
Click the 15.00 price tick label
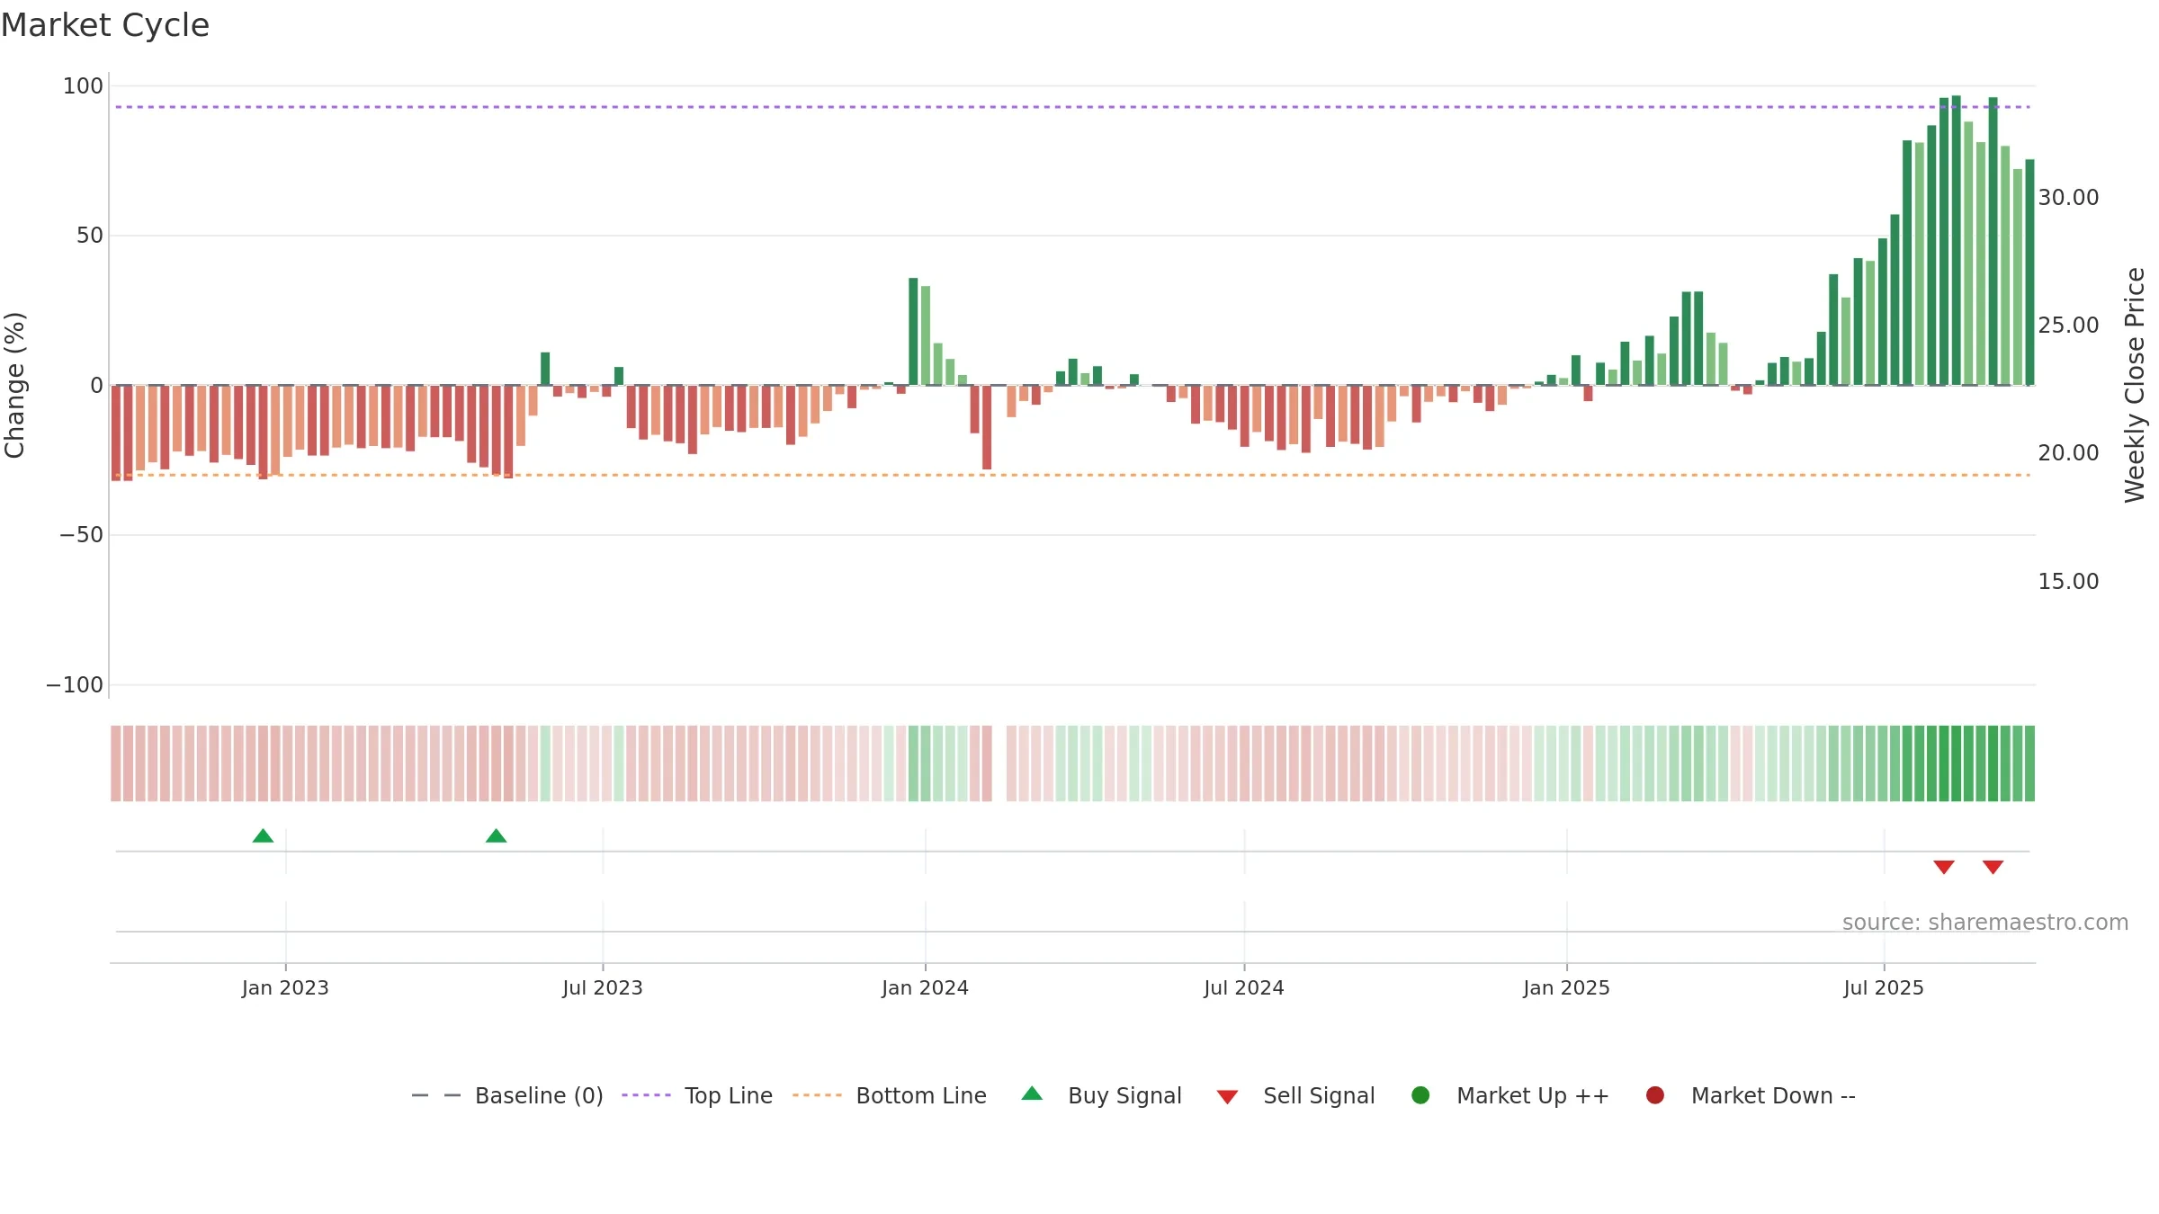[2068, 582]
